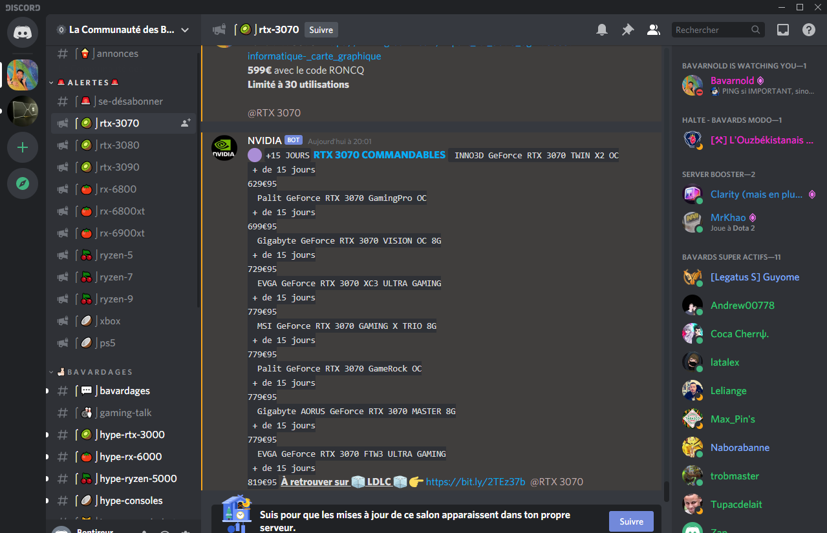Click search magnifier icon
827x533 pixels.
pyautogui.click(x=756, y=30)
